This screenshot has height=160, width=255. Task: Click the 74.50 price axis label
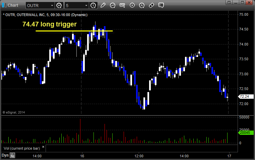244,29
